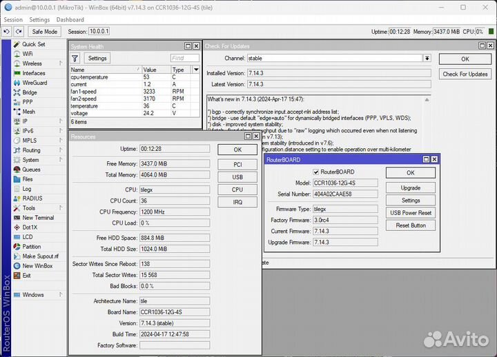Open the Wireless sidebar icon

17,63
